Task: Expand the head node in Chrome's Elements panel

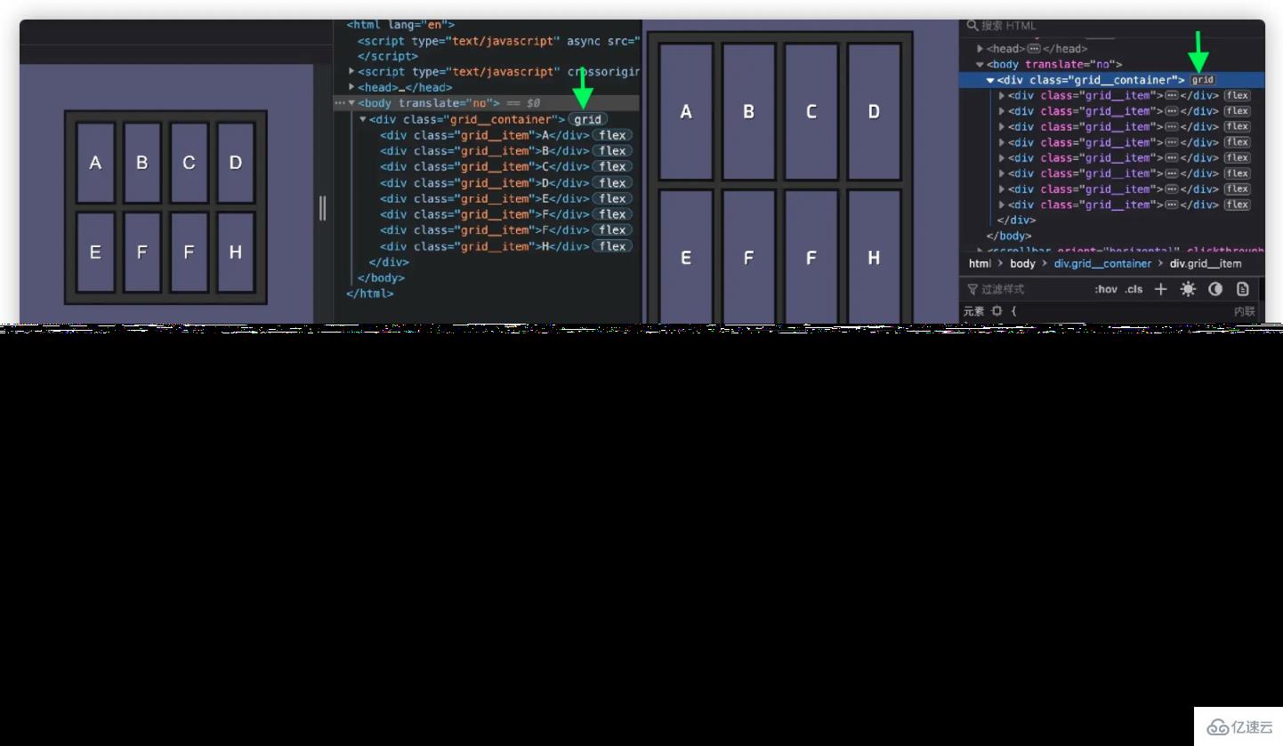Action: [x=351, y=87]
